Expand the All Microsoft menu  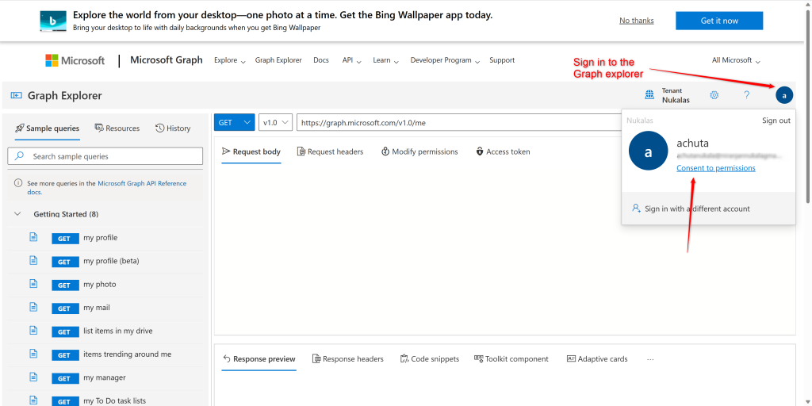click(736, 60)
